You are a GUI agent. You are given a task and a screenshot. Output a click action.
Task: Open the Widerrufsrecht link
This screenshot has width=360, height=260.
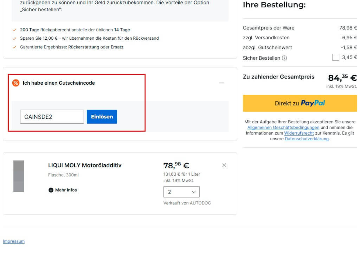click(299, 133)
